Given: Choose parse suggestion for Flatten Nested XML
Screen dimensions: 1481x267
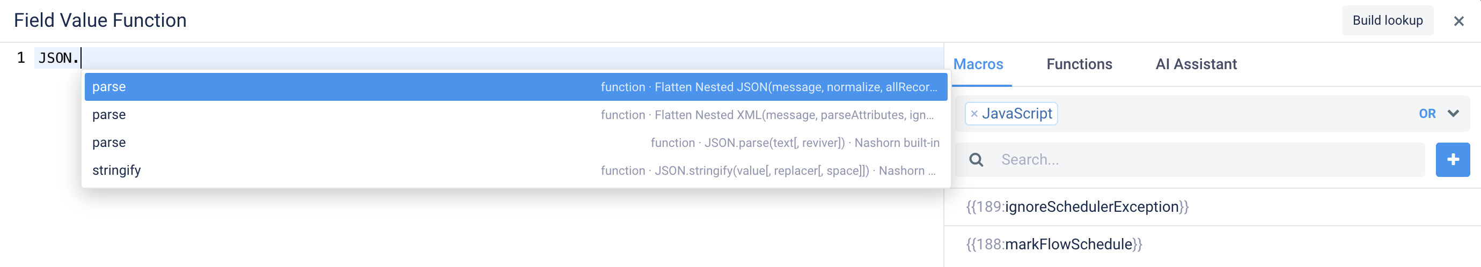Looking at the screenshot, I should coord(516,115).
